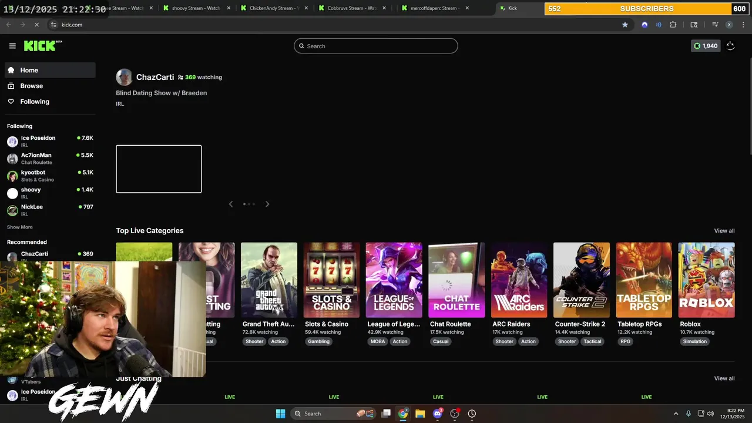752x423 pixels.
Task: Open Discord from the taskbar
Action: click(x=438, y=414)
